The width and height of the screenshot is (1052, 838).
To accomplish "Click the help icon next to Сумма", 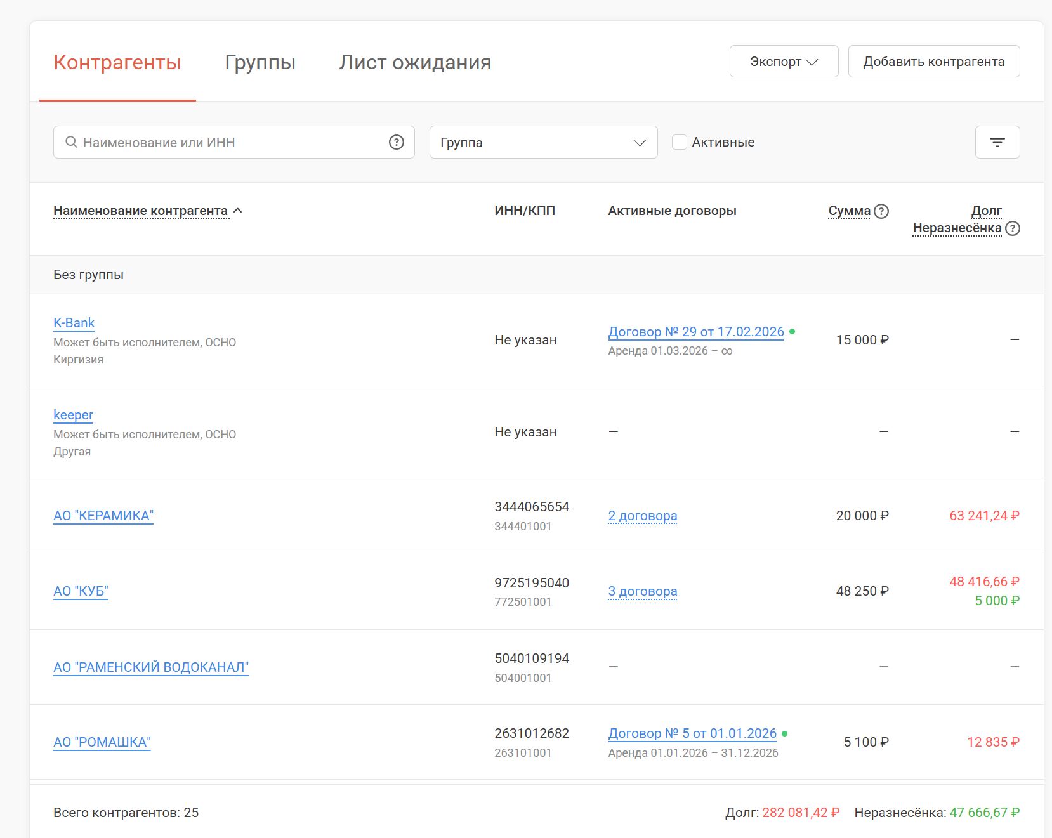I will 881,211.
